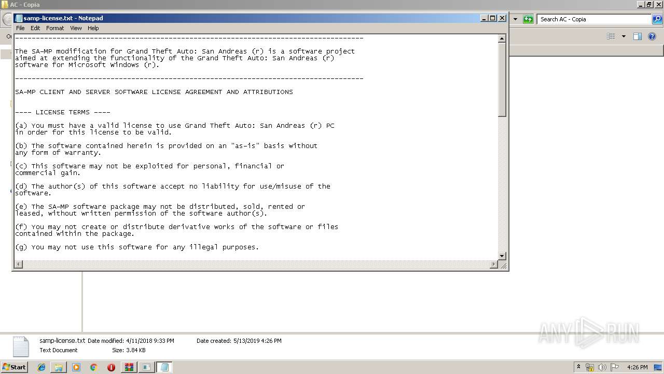Image resolution: width=664 pixels, height=374 pixels.
Task: Launch Windows Media Player from taskbar
Action: [x=76, y=367]
